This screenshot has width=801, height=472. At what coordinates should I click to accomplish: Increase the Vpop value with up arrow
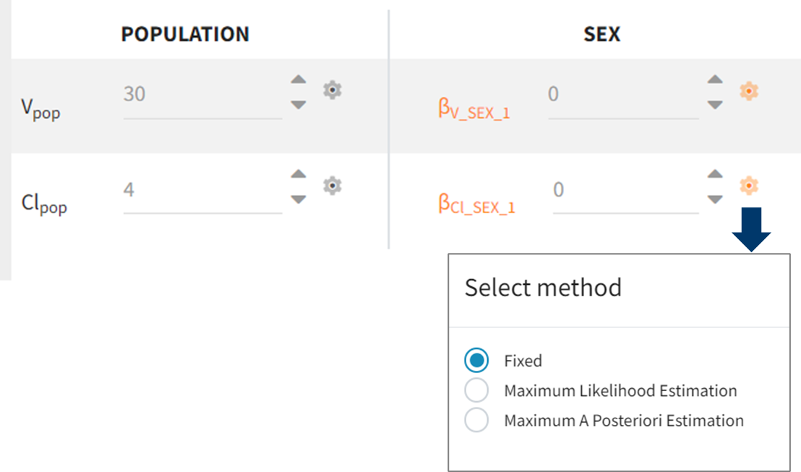[x=299, y=80]
